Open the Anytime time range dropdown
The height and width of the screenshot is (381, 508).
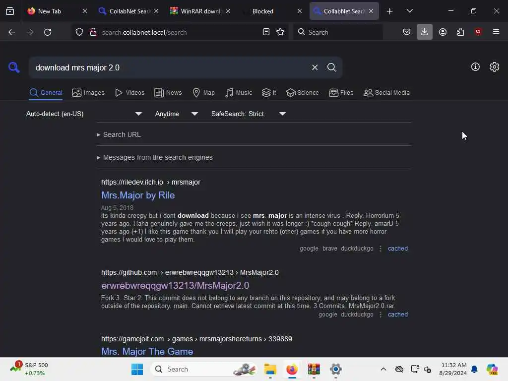[x=176, y=114]
